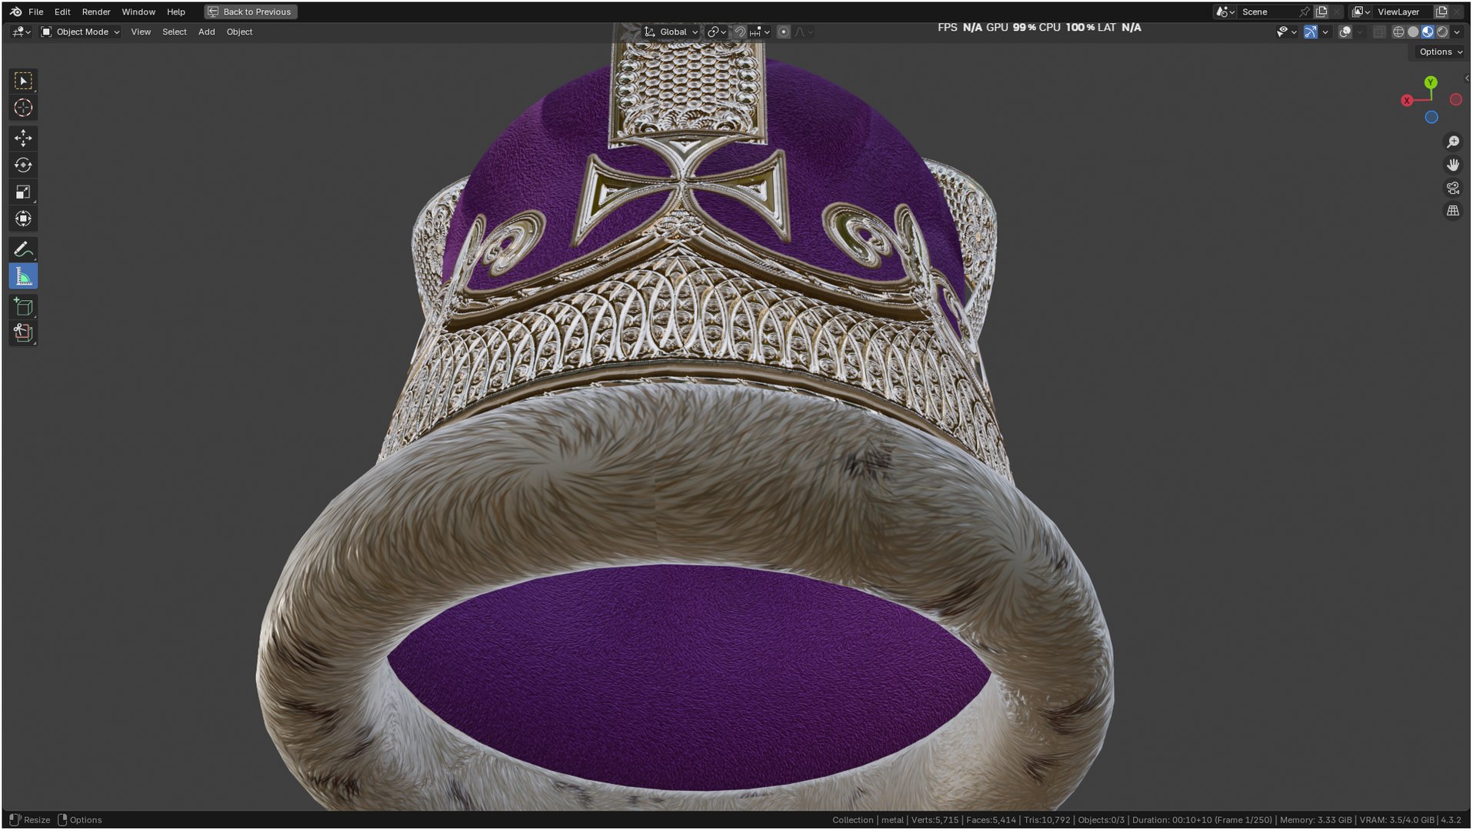Open snapping options dropdown
The height and width of the screenshot is (831, 1473).
pos(759,32)
